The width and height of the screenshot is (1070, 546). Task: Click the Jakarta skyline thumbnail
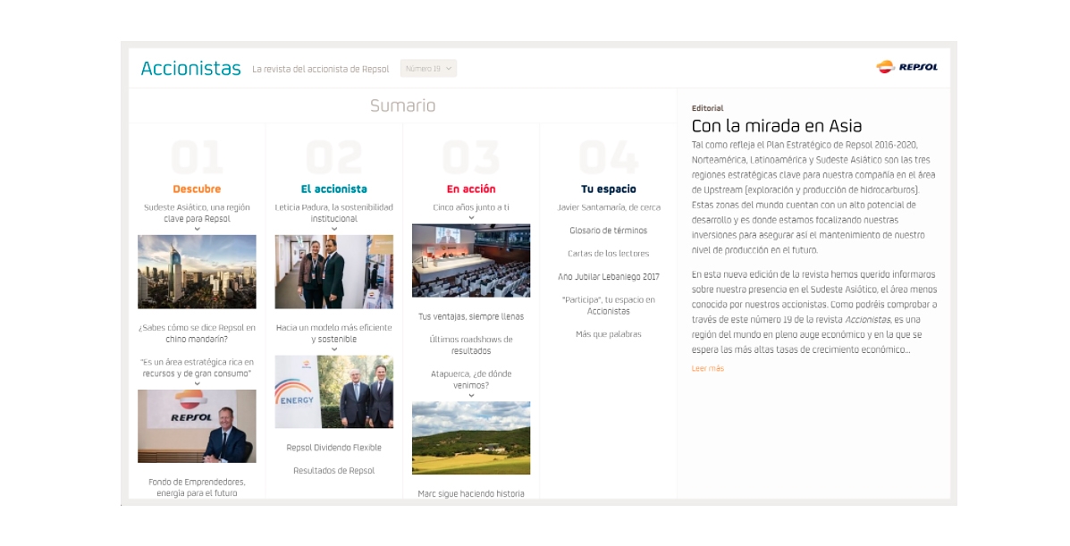[x=197, y=272]
